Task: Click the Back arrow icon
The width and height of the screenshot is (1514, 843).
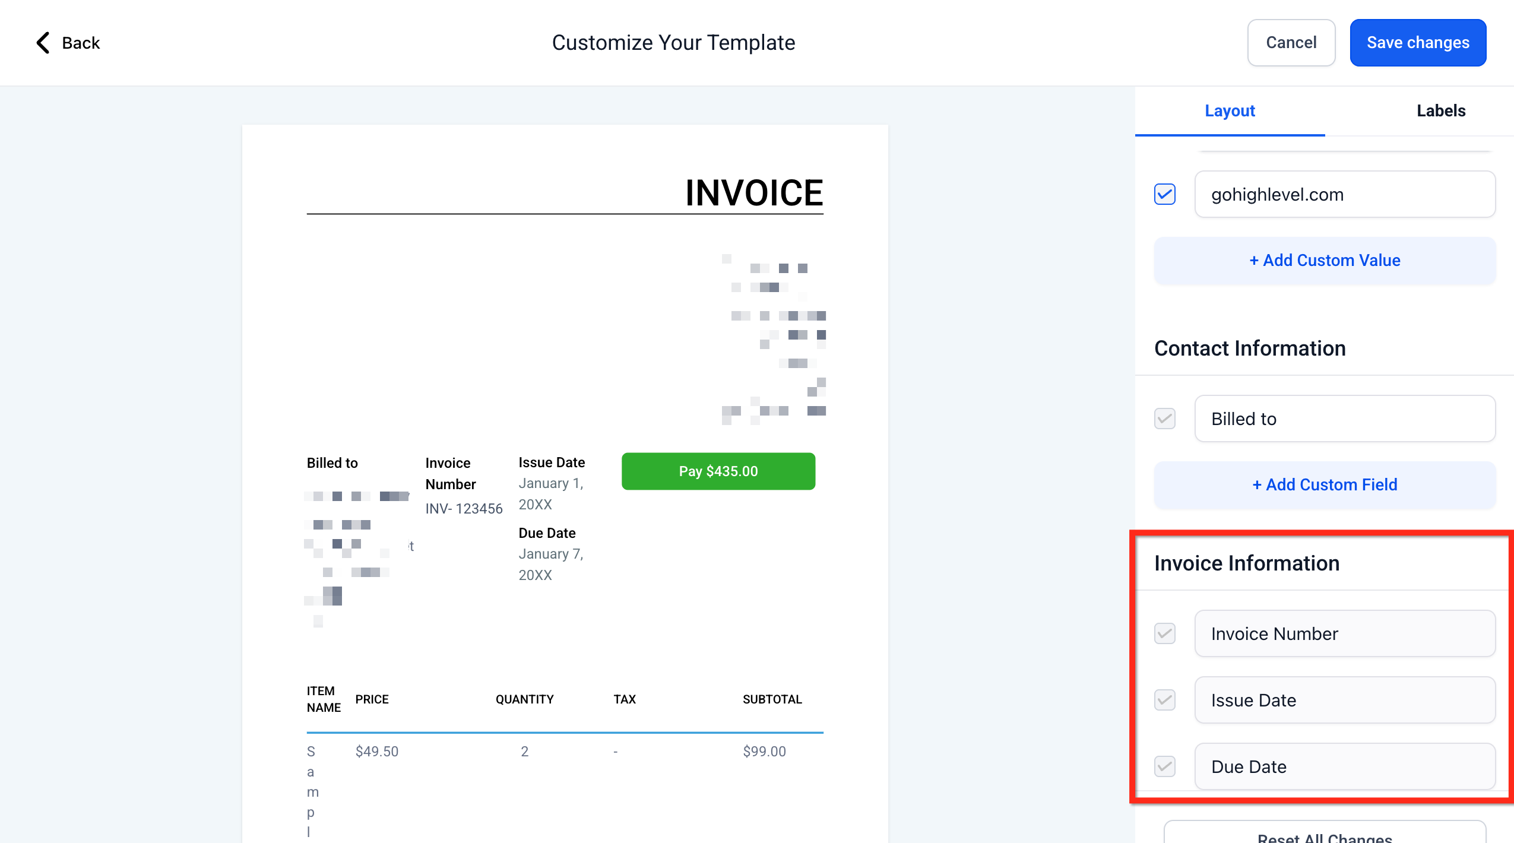Action: pyautogui.click(x=43, y=43)
